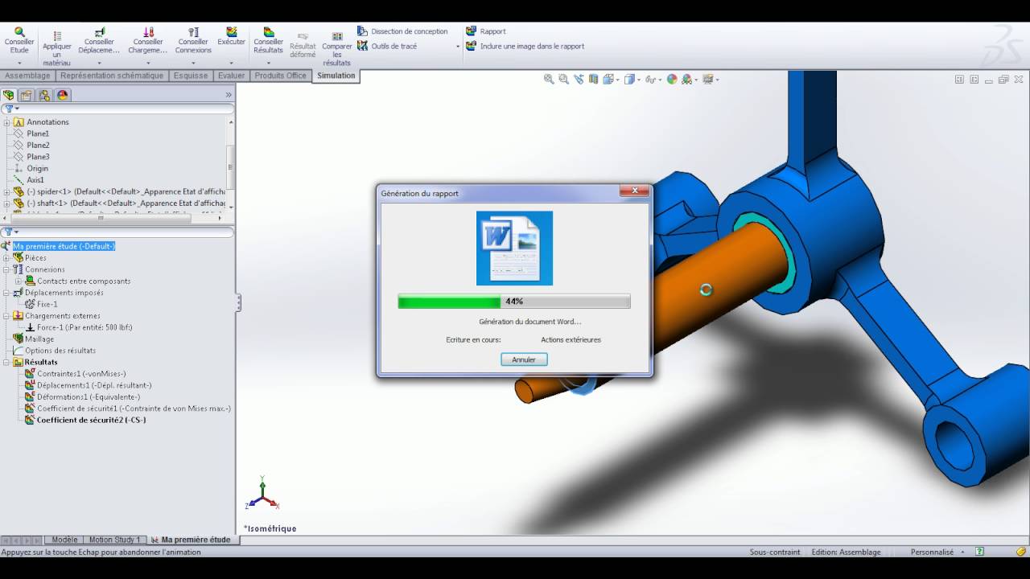The image size is (1030, 579).
Task: Open the Modèle bottom tab
Action: click(x=64, y=540)
